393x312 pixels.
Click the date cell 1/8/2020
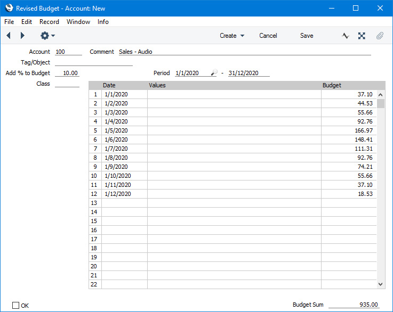tap(125, 158)
